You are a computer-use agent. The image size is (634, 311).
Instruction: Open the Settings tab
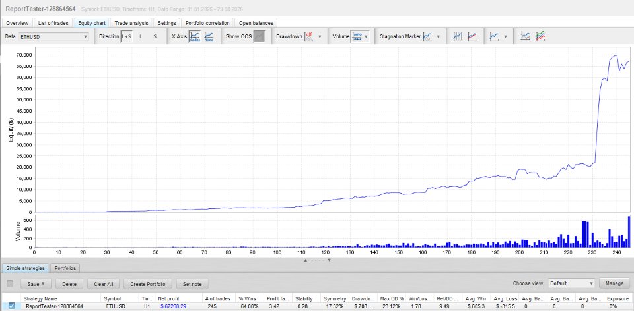coord(167,23)
